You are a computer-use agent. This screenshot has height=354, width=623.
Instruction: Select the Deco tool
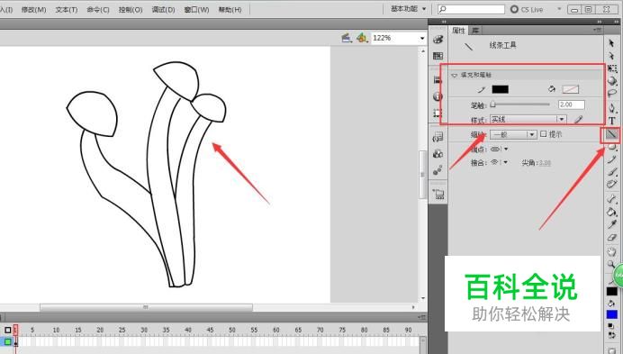click(612, 184)
